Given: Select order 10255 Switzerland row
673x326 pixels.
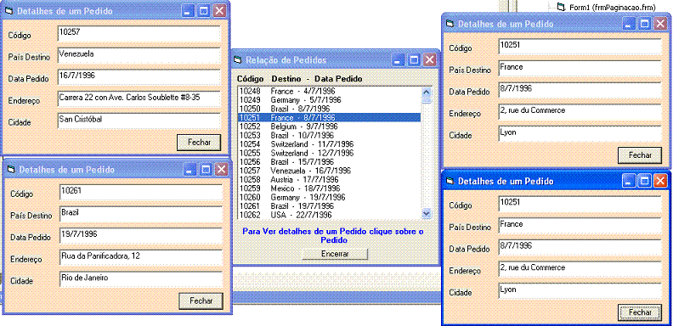Looking at the screenshot, I should click(x=329, y=153).
